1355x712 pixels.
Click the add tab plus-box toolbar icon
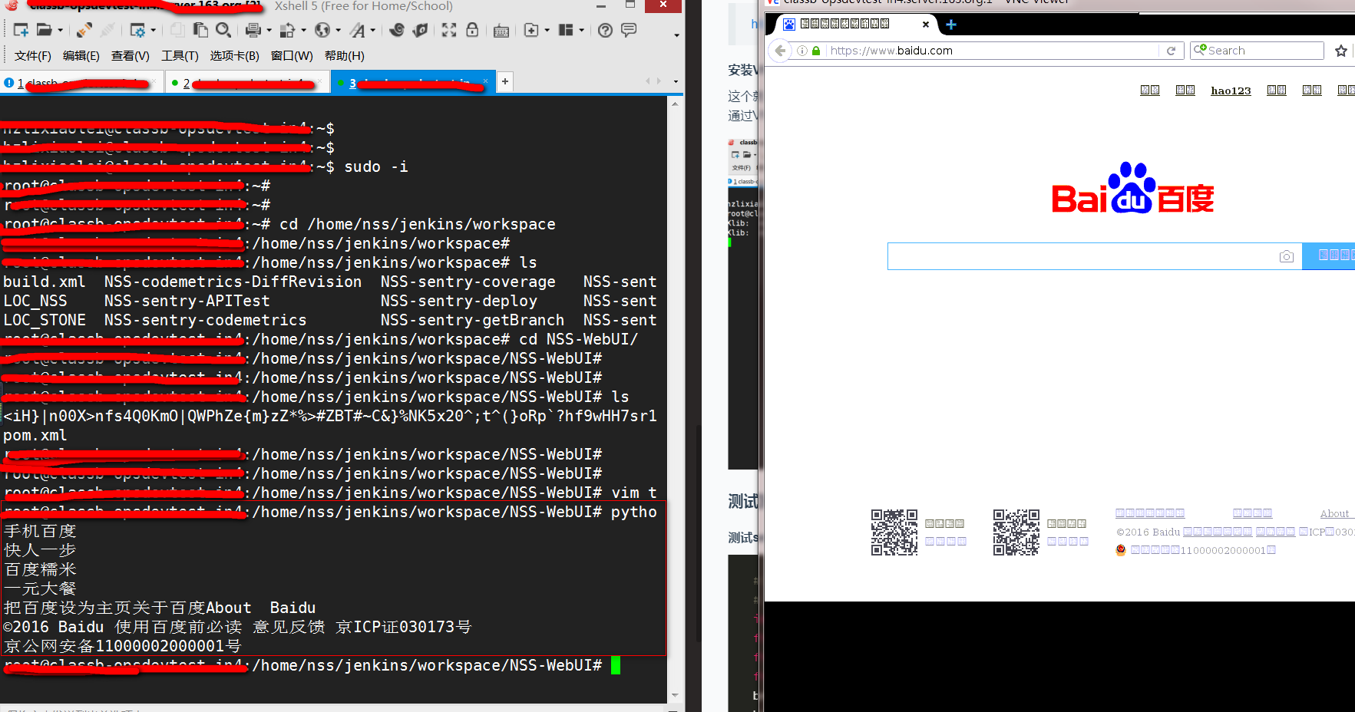point(531,30)
